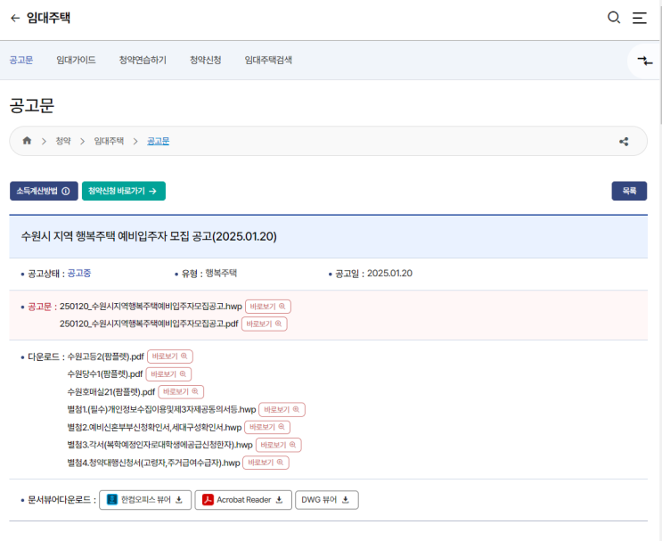
Task: Click the 공고문 breadcrumb link
Action: [158, 141]
